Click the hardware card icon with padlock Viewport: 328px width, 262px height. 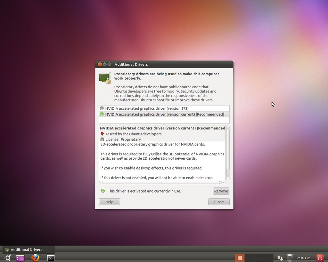tap(105, 78)
